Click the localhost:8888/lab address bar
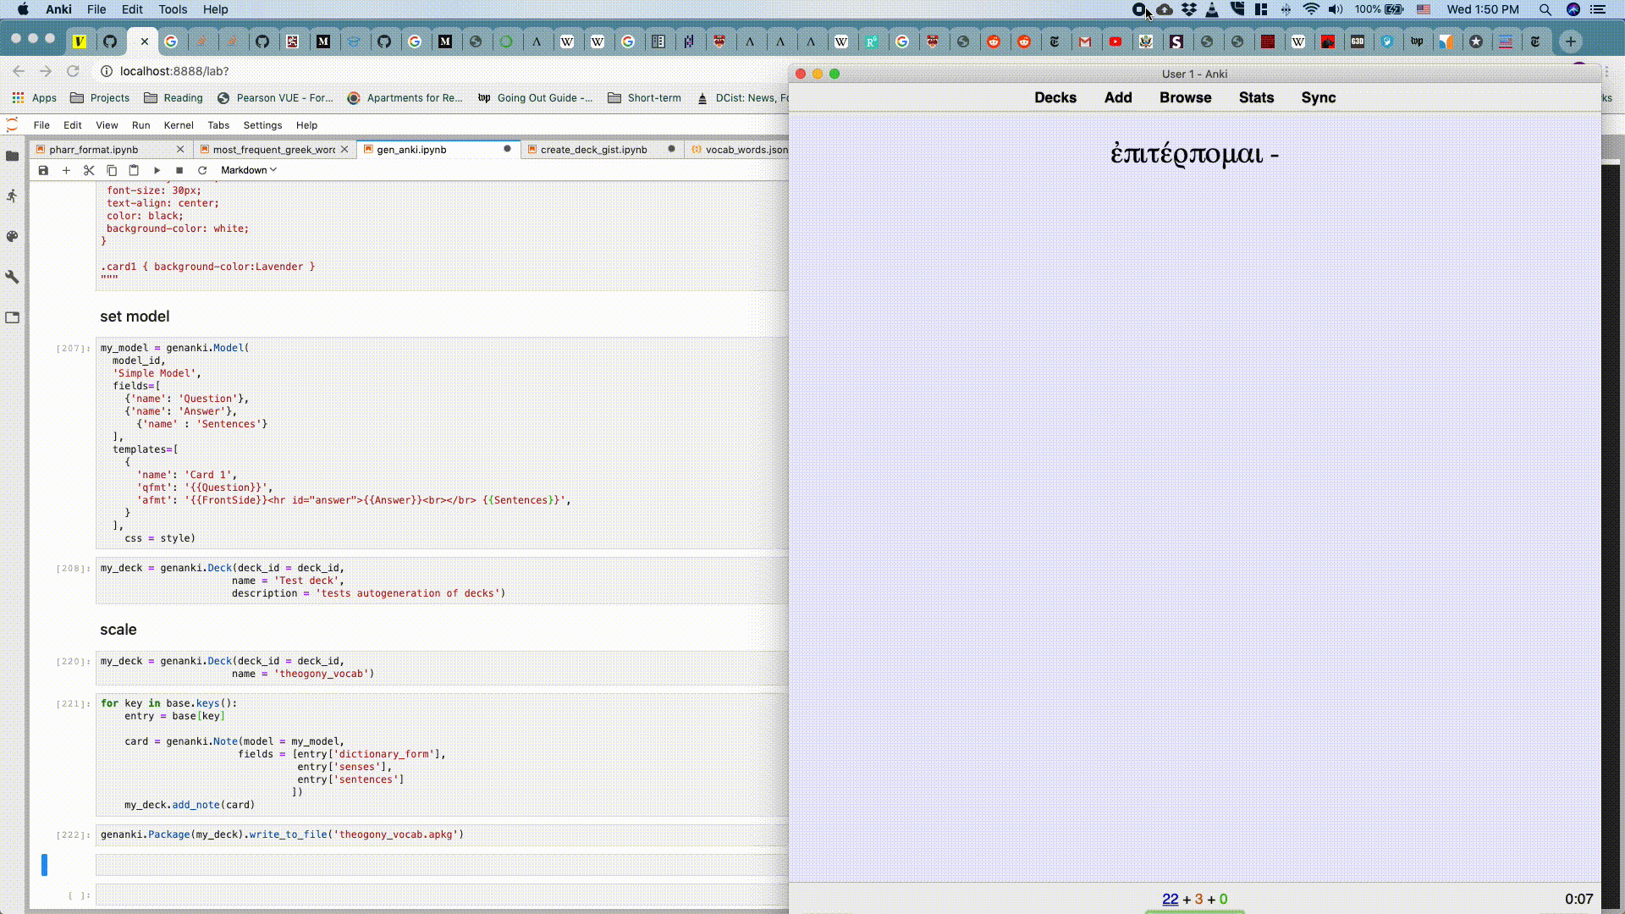1625x914 pixels. click(174, 71)
